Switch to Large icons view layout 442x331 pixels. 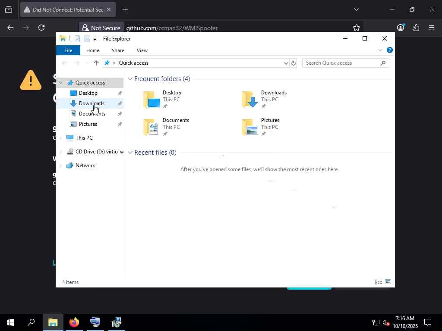point(388,282)
